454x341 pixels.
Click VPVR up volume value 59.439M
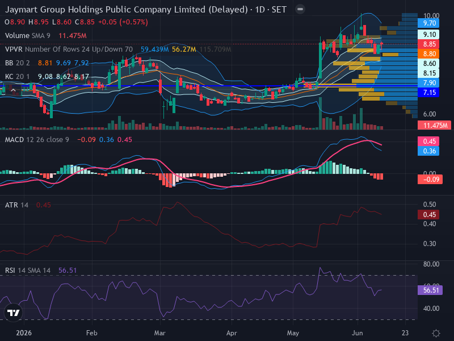[154, 49]
